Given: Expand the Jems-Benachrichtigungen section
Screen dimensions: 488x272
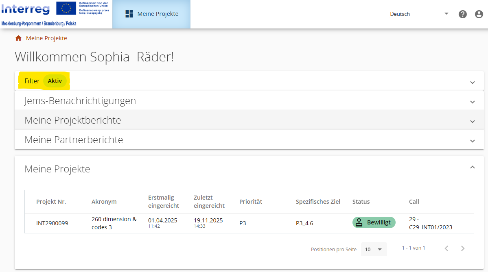Looking at the screenshot, I should (472, 102).
